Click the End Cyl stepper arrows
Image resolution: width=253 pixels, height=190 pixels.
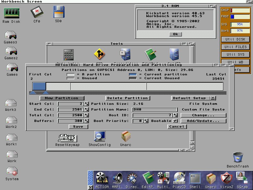[x=87, y=110]
